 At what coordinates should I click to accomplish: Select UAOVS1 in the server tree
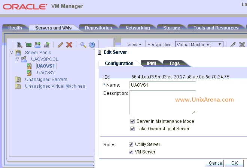tap(46, 66)
